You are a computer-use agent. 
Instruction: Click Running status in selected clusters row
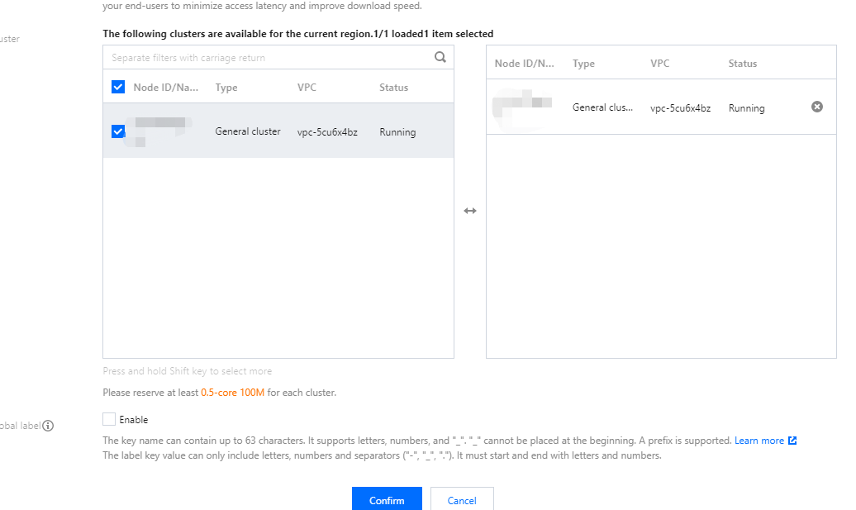coord(746,108)
